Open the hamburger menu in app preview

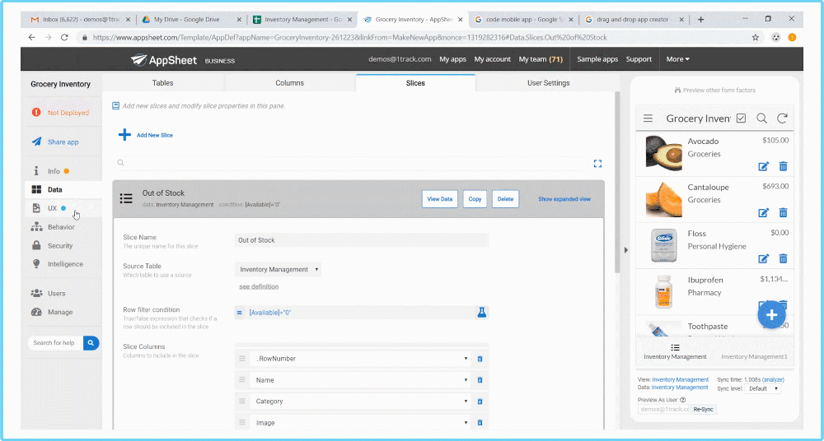click(648, 118)
